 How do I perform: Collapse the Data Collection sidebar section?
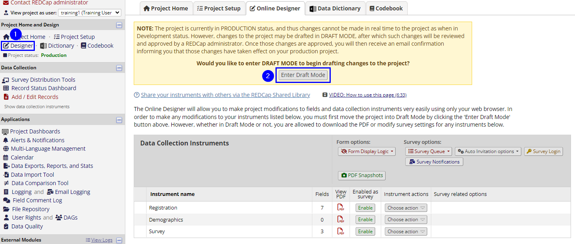(x=119, y=68)
